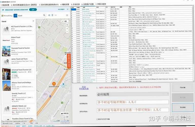Select the first row in results table
Viewport: 195px width, 127px height.
(132, 9)
